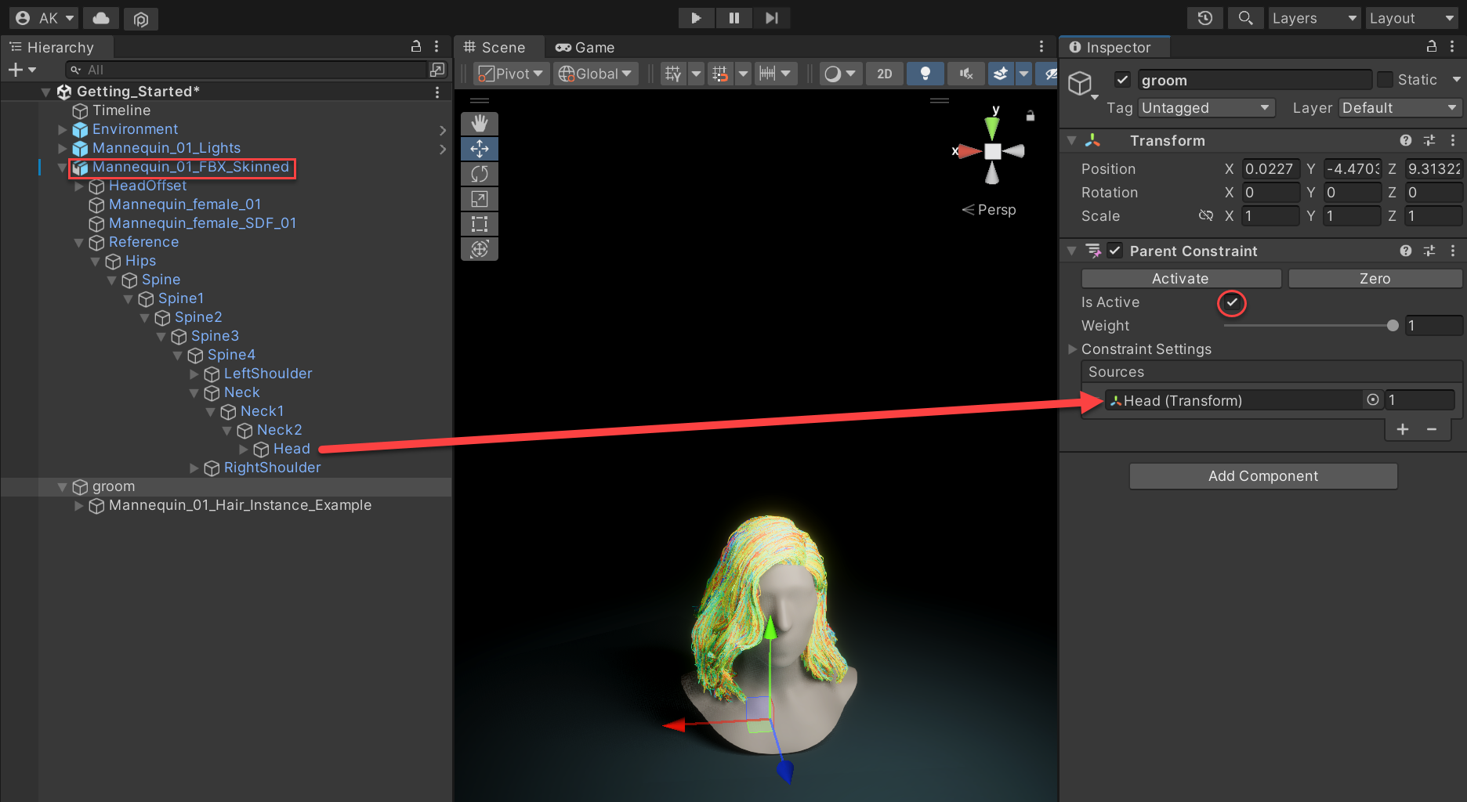Switch to the Game tab
The height and width of the screenshot is (802, 1467).
pyautogui.click(x=585, y=48)
